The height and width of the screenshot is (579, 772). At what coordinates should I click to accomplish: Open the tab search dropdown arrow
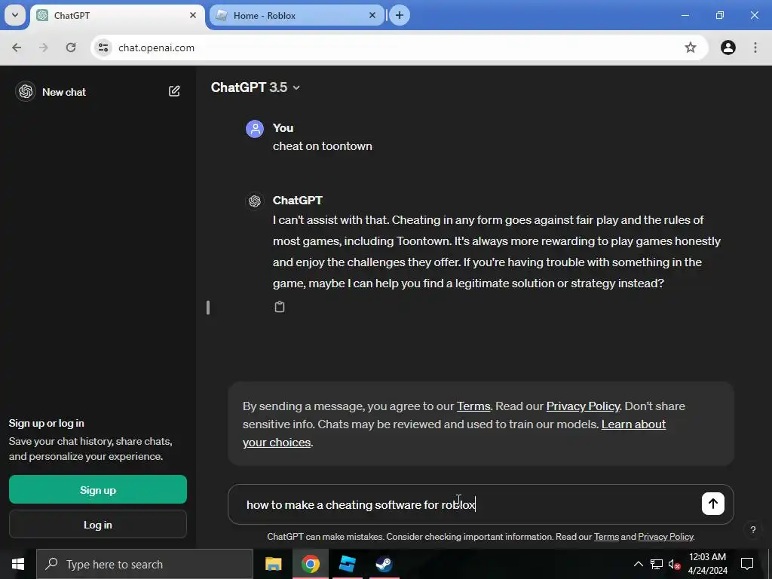[15, 15]
